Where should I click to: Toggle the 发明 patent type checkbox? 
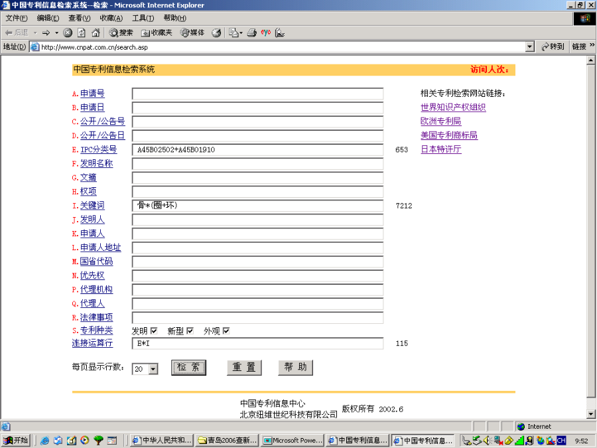point(154,331)
